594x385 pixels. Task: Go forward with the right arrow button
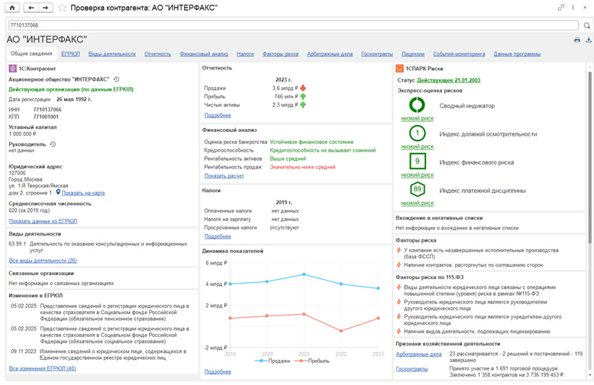pos(45,8)
